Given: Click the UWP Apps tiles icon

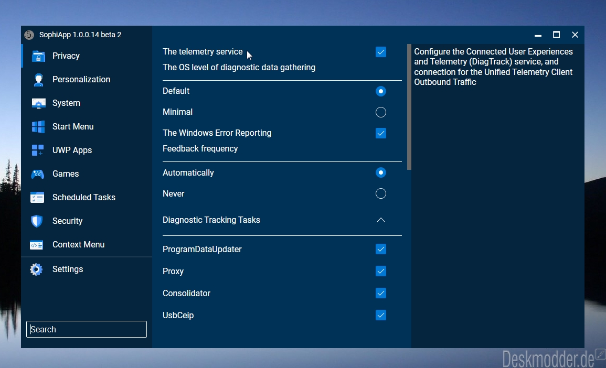Looking at the screenshot, I should tap(37, 150).
